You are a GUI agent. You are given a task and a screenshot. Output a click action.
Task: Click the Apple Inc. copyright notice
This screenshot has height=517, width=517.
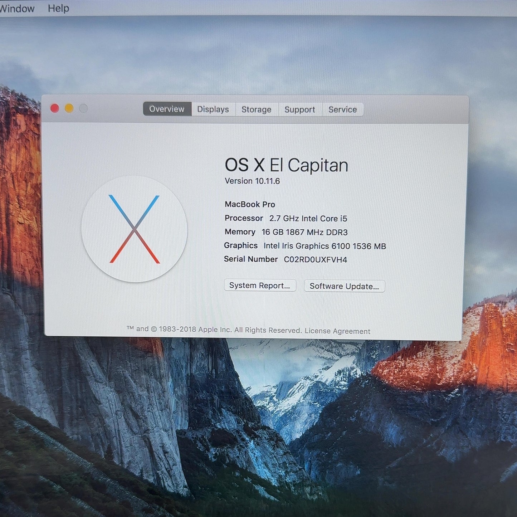[214, 330]
